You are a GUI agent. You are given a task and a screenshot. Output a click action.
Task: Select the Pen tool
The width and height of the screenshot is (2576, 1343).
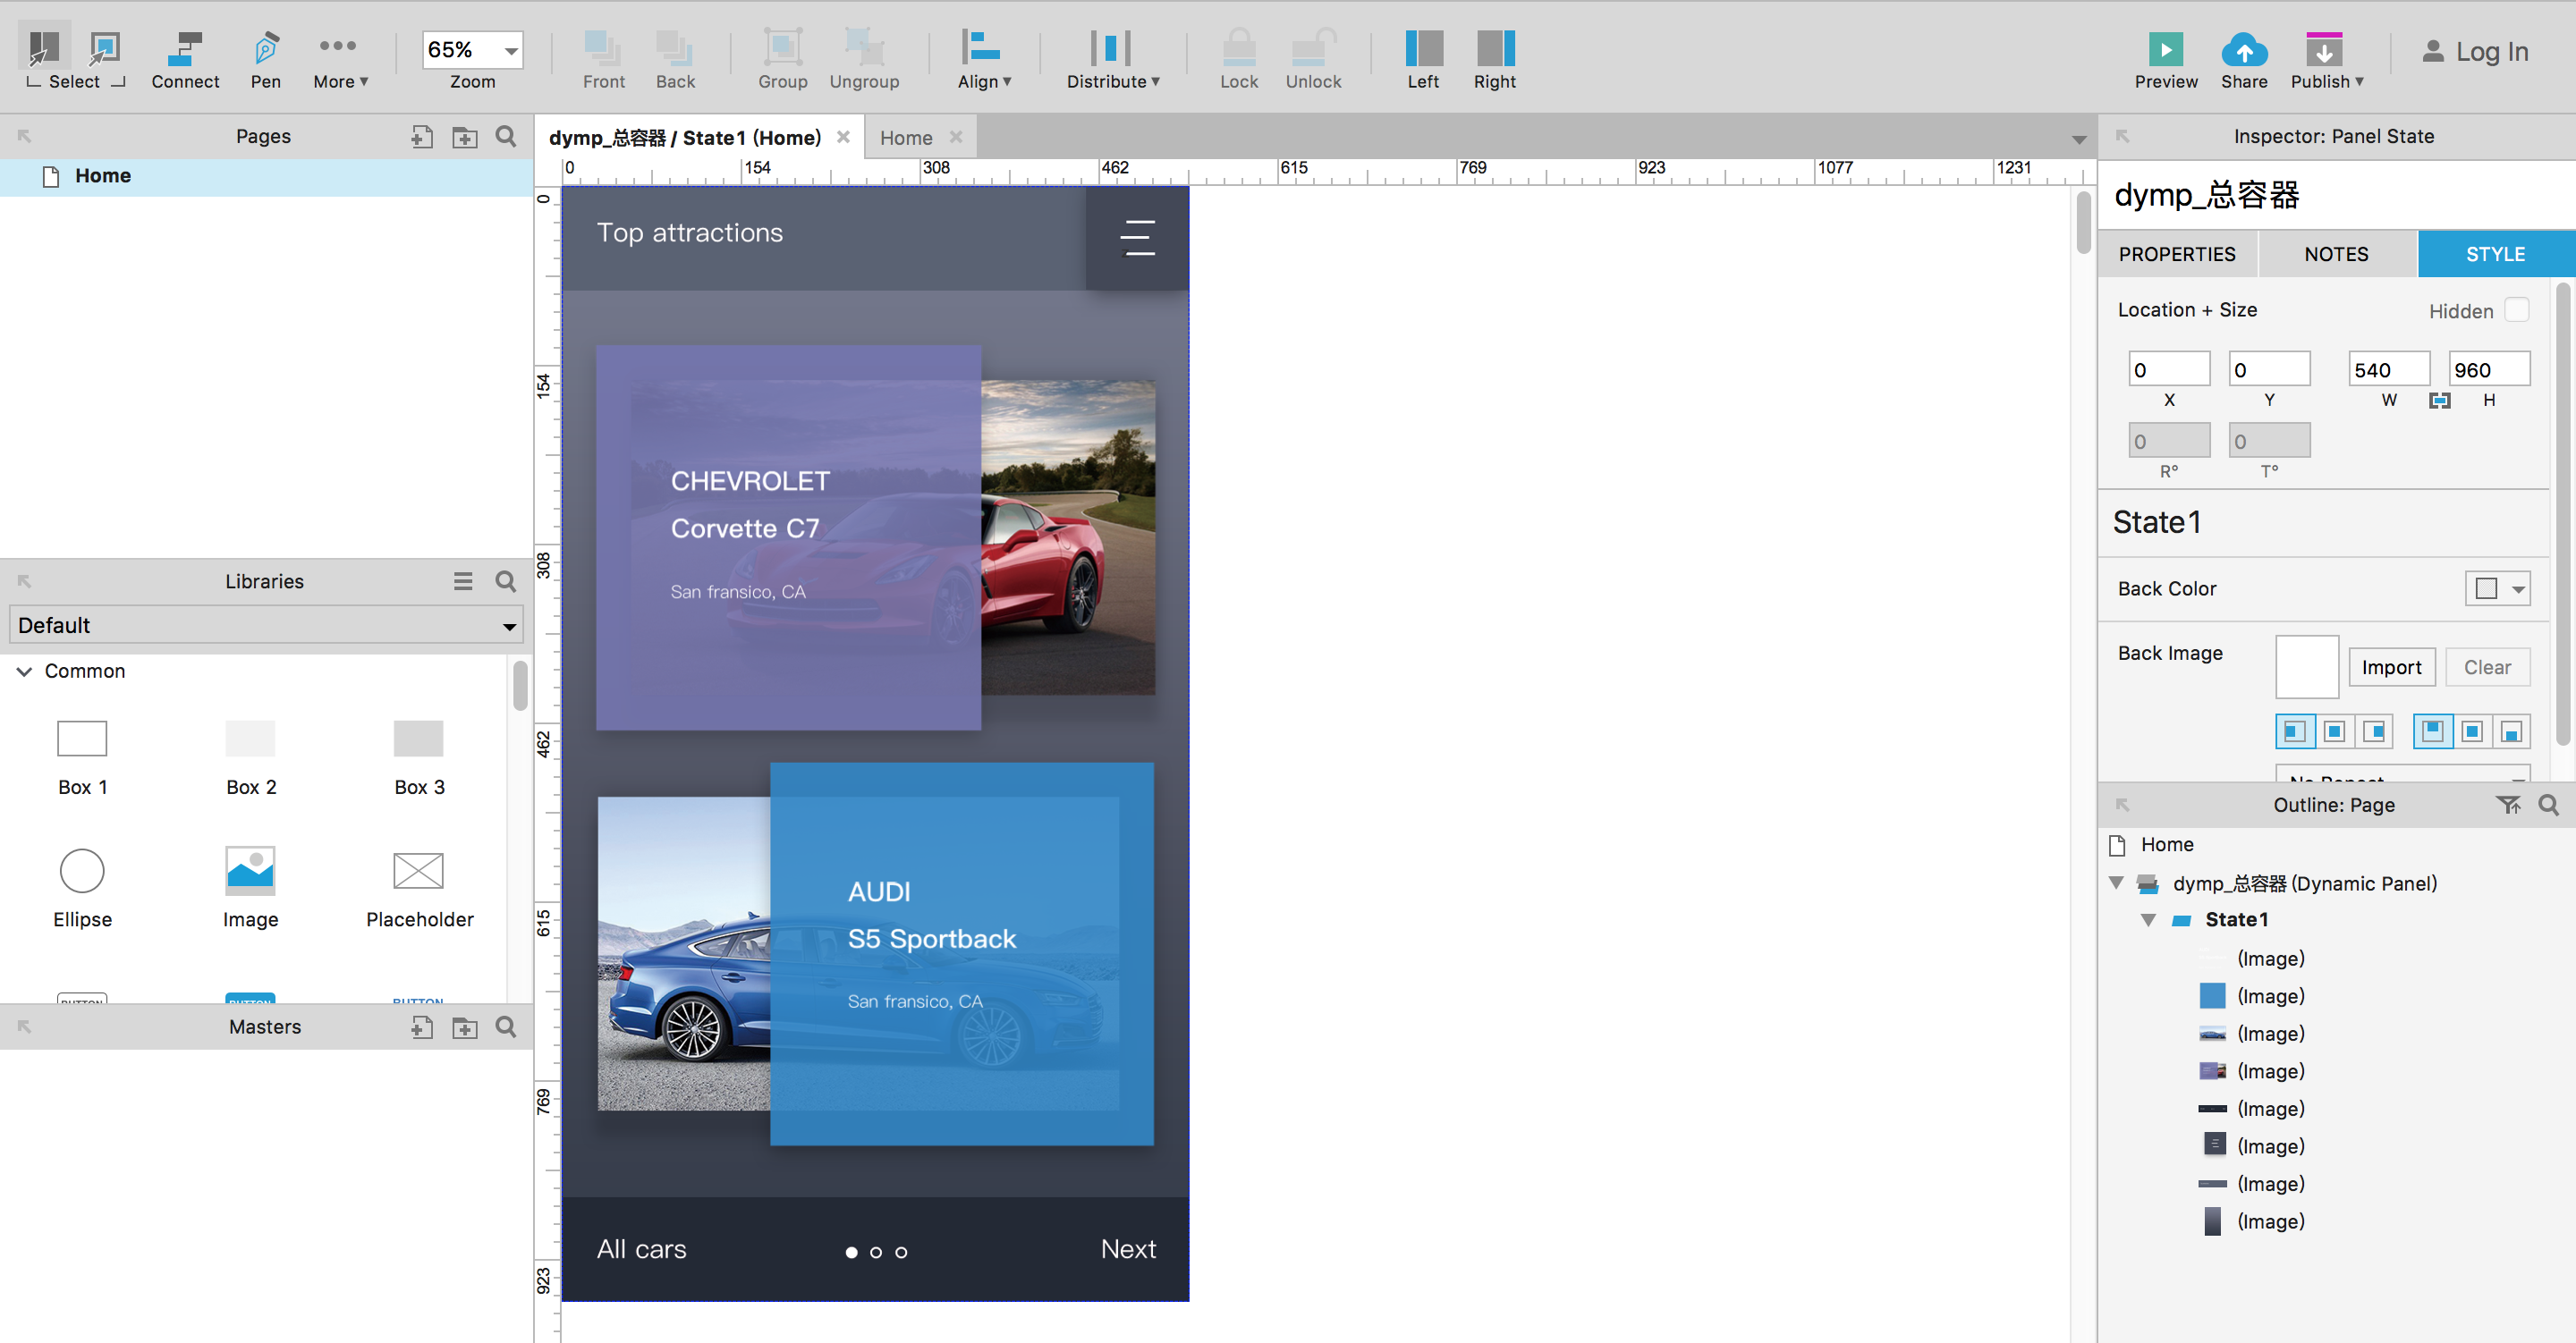(265, 49)
